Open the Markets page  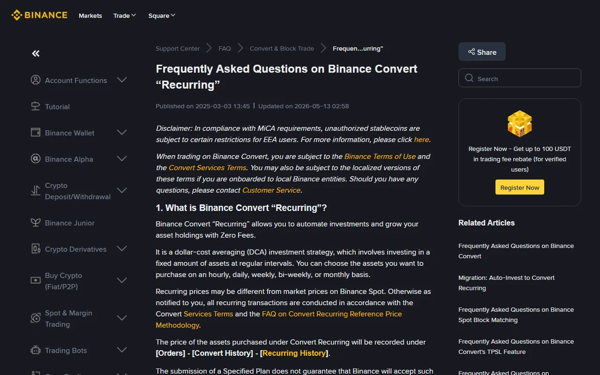pyautogui.click(x=90, y=15)
